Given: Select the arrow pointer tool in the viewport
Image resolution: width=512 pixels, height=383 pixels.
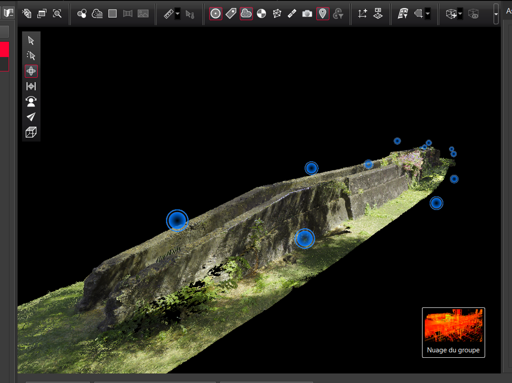Looking at the screenshot, I should (x=31, y=40).
